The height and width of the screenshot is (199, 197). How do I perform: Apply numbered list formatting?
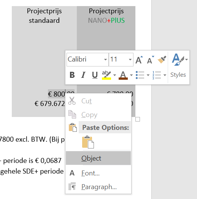[157, 75]
